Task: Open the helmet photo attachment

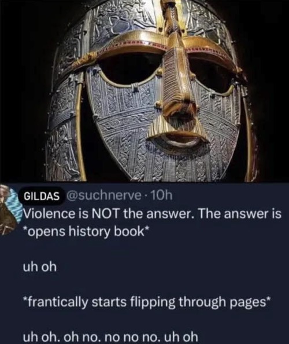Action: [144, 91]
